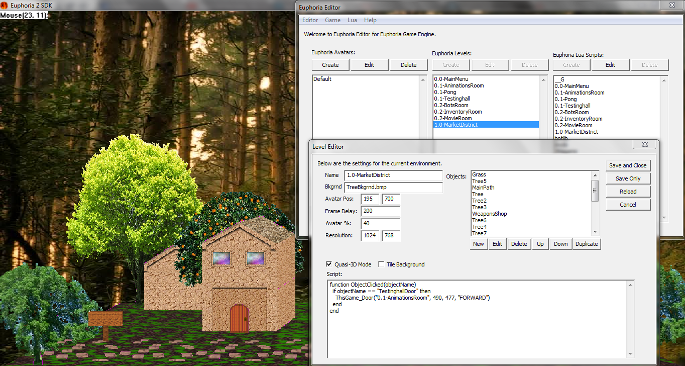This screenshot has height=366, width=685.
Task: Select Grass in the Objects list
Action: point(531,174)
